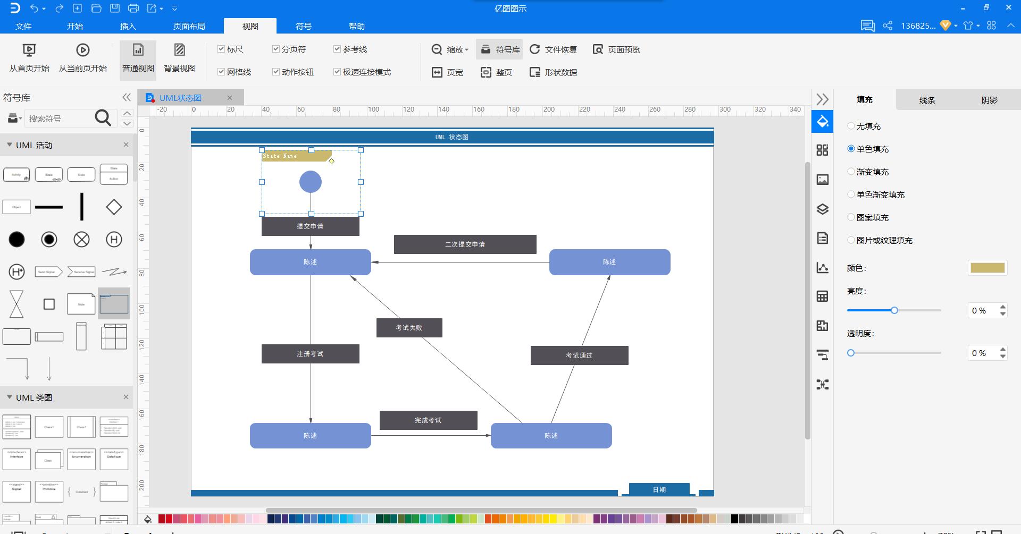Screen dimensions: 1021x534
Task: Create a new document with plus icon
Action: pos(78,9)
